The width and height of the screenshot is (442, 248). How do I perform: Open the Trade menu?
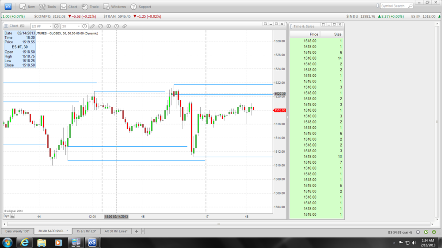90,7
